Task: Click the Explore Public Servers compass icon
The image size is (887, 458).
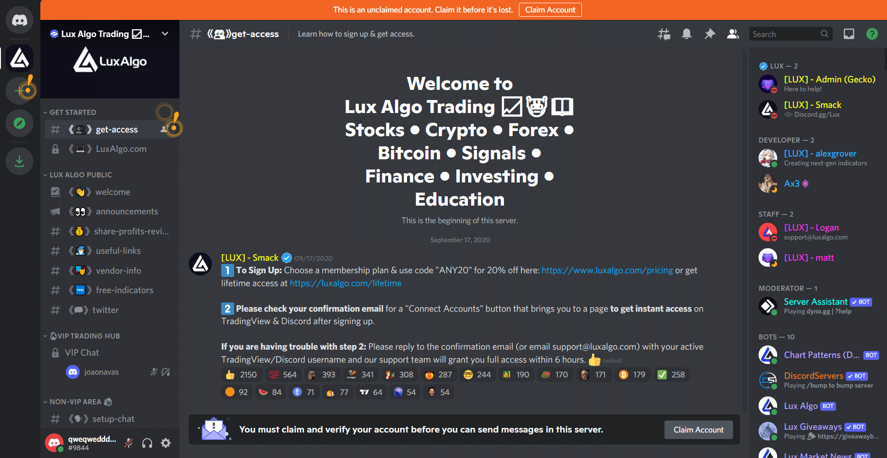Action: 19,123
